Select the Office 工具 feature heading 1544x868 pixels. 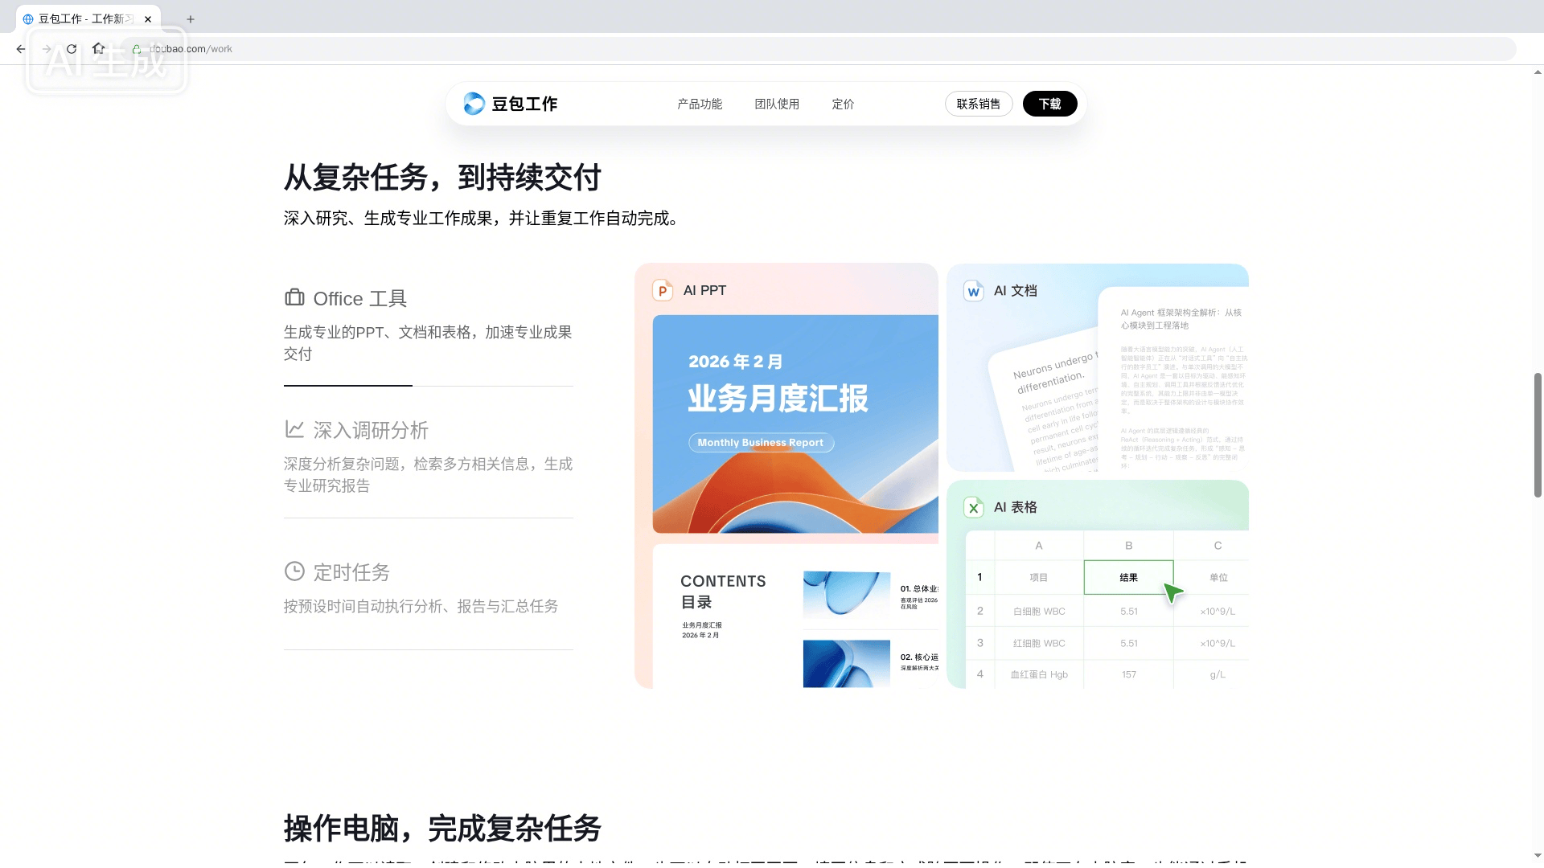point(359,298)
